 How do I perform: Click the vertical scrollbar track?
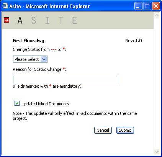[157, 83]
